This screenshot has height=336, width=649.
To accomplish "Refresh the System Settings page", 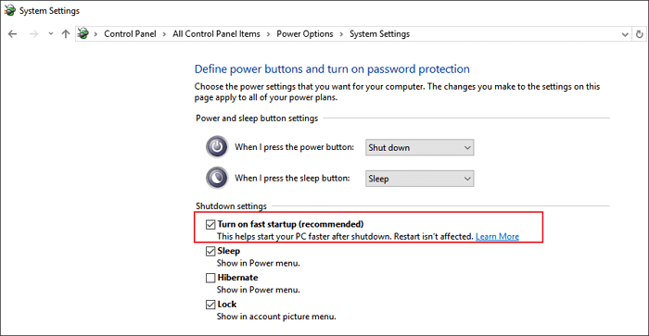I will (x=640, y=34).
